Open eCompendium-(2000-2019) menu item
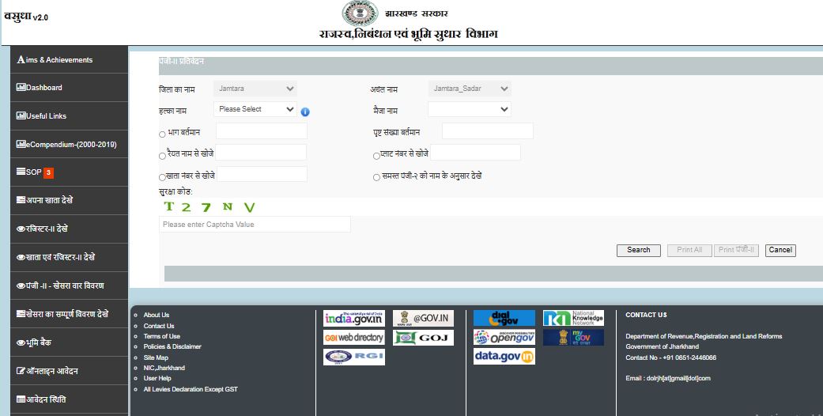The width and height of the screenshot is (823, 416). [x=69, y=145]
